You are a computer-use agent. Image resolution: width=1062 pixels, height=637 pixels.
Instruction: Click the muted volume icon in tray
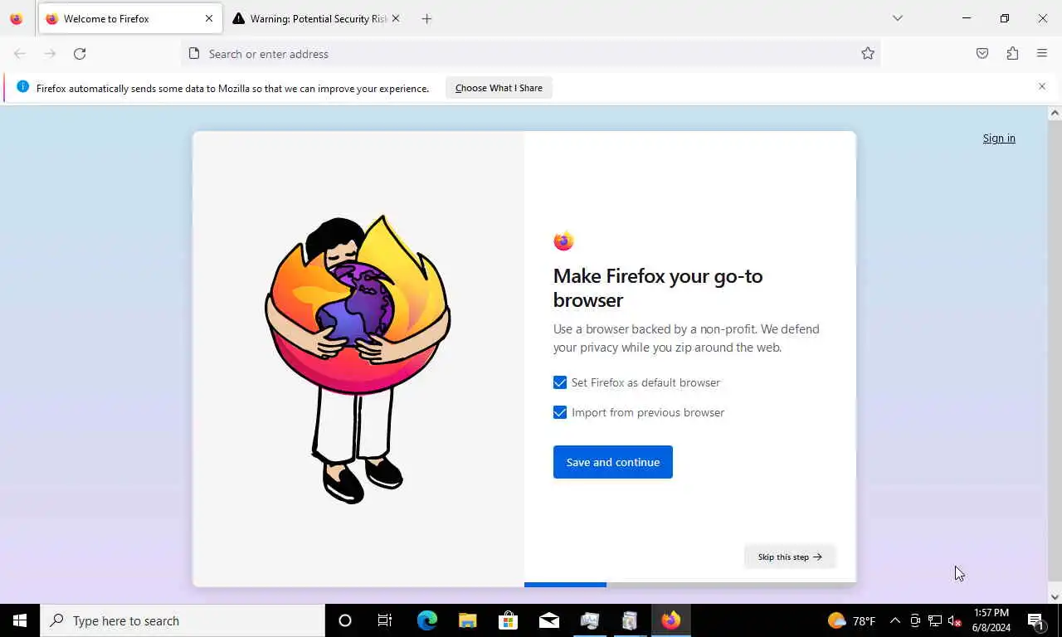click(x=954, y=620)
